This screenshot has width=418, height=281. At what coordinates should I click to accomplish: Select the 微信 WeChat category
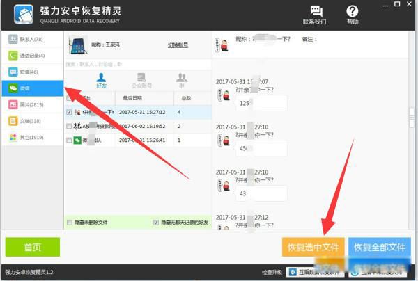(31, 88)
